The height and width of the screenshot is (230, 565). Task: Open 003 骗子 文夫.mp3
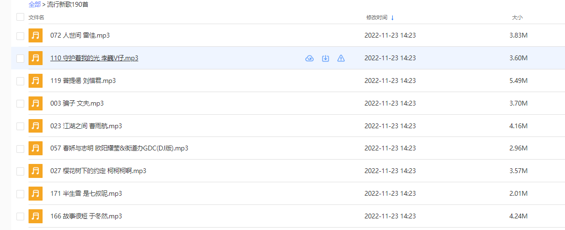(77, 104)
